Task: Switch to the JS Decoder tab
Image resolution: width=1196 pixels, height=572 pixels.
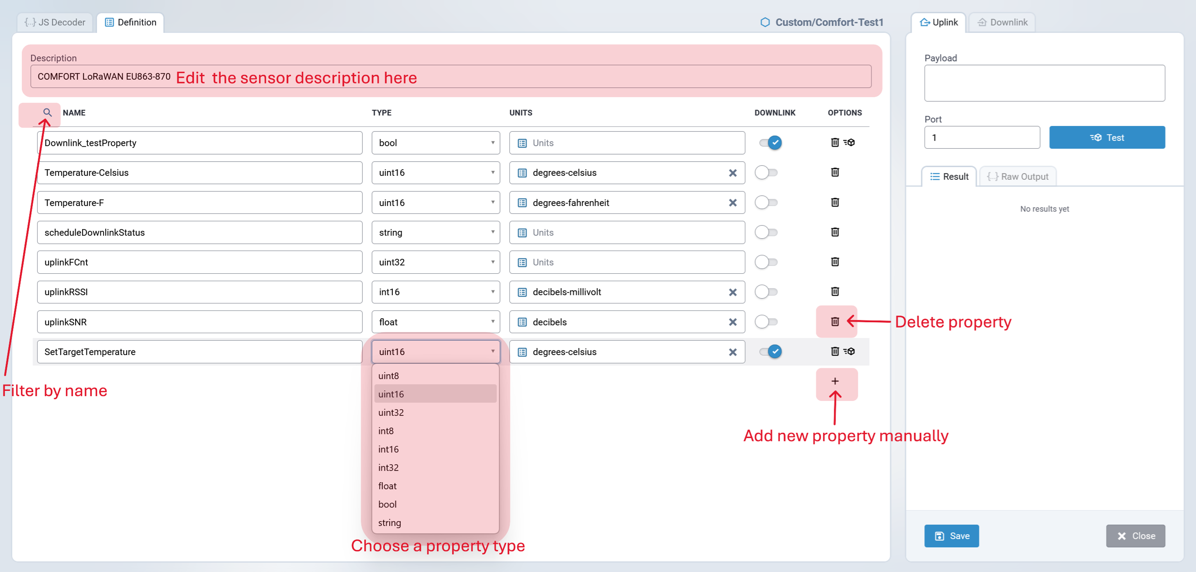Action: [x=55, y=22]
